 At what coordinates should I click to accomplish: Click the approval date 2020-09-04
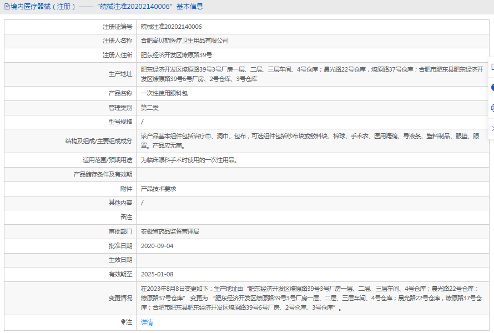pyautogui.click(x=157, y=246)
